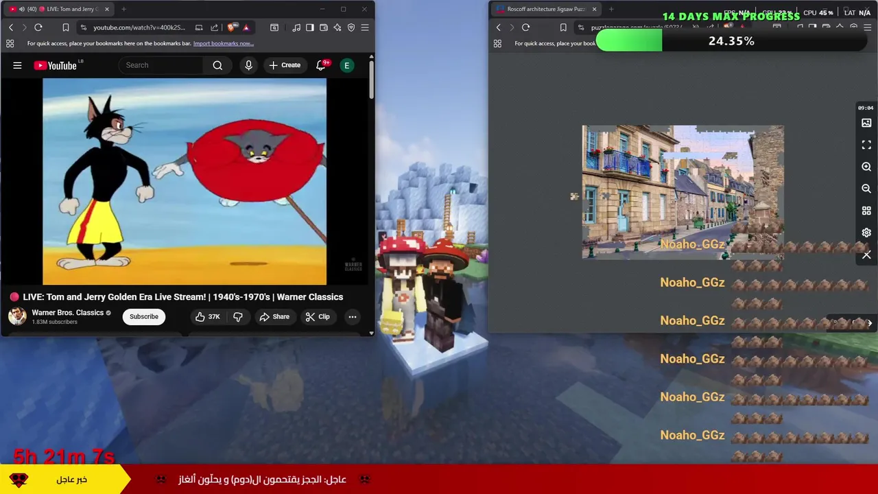Viewport: 878px width, 494px height.
Task: Click the youtube.com address bar
Action: click(x=139, y=27)
